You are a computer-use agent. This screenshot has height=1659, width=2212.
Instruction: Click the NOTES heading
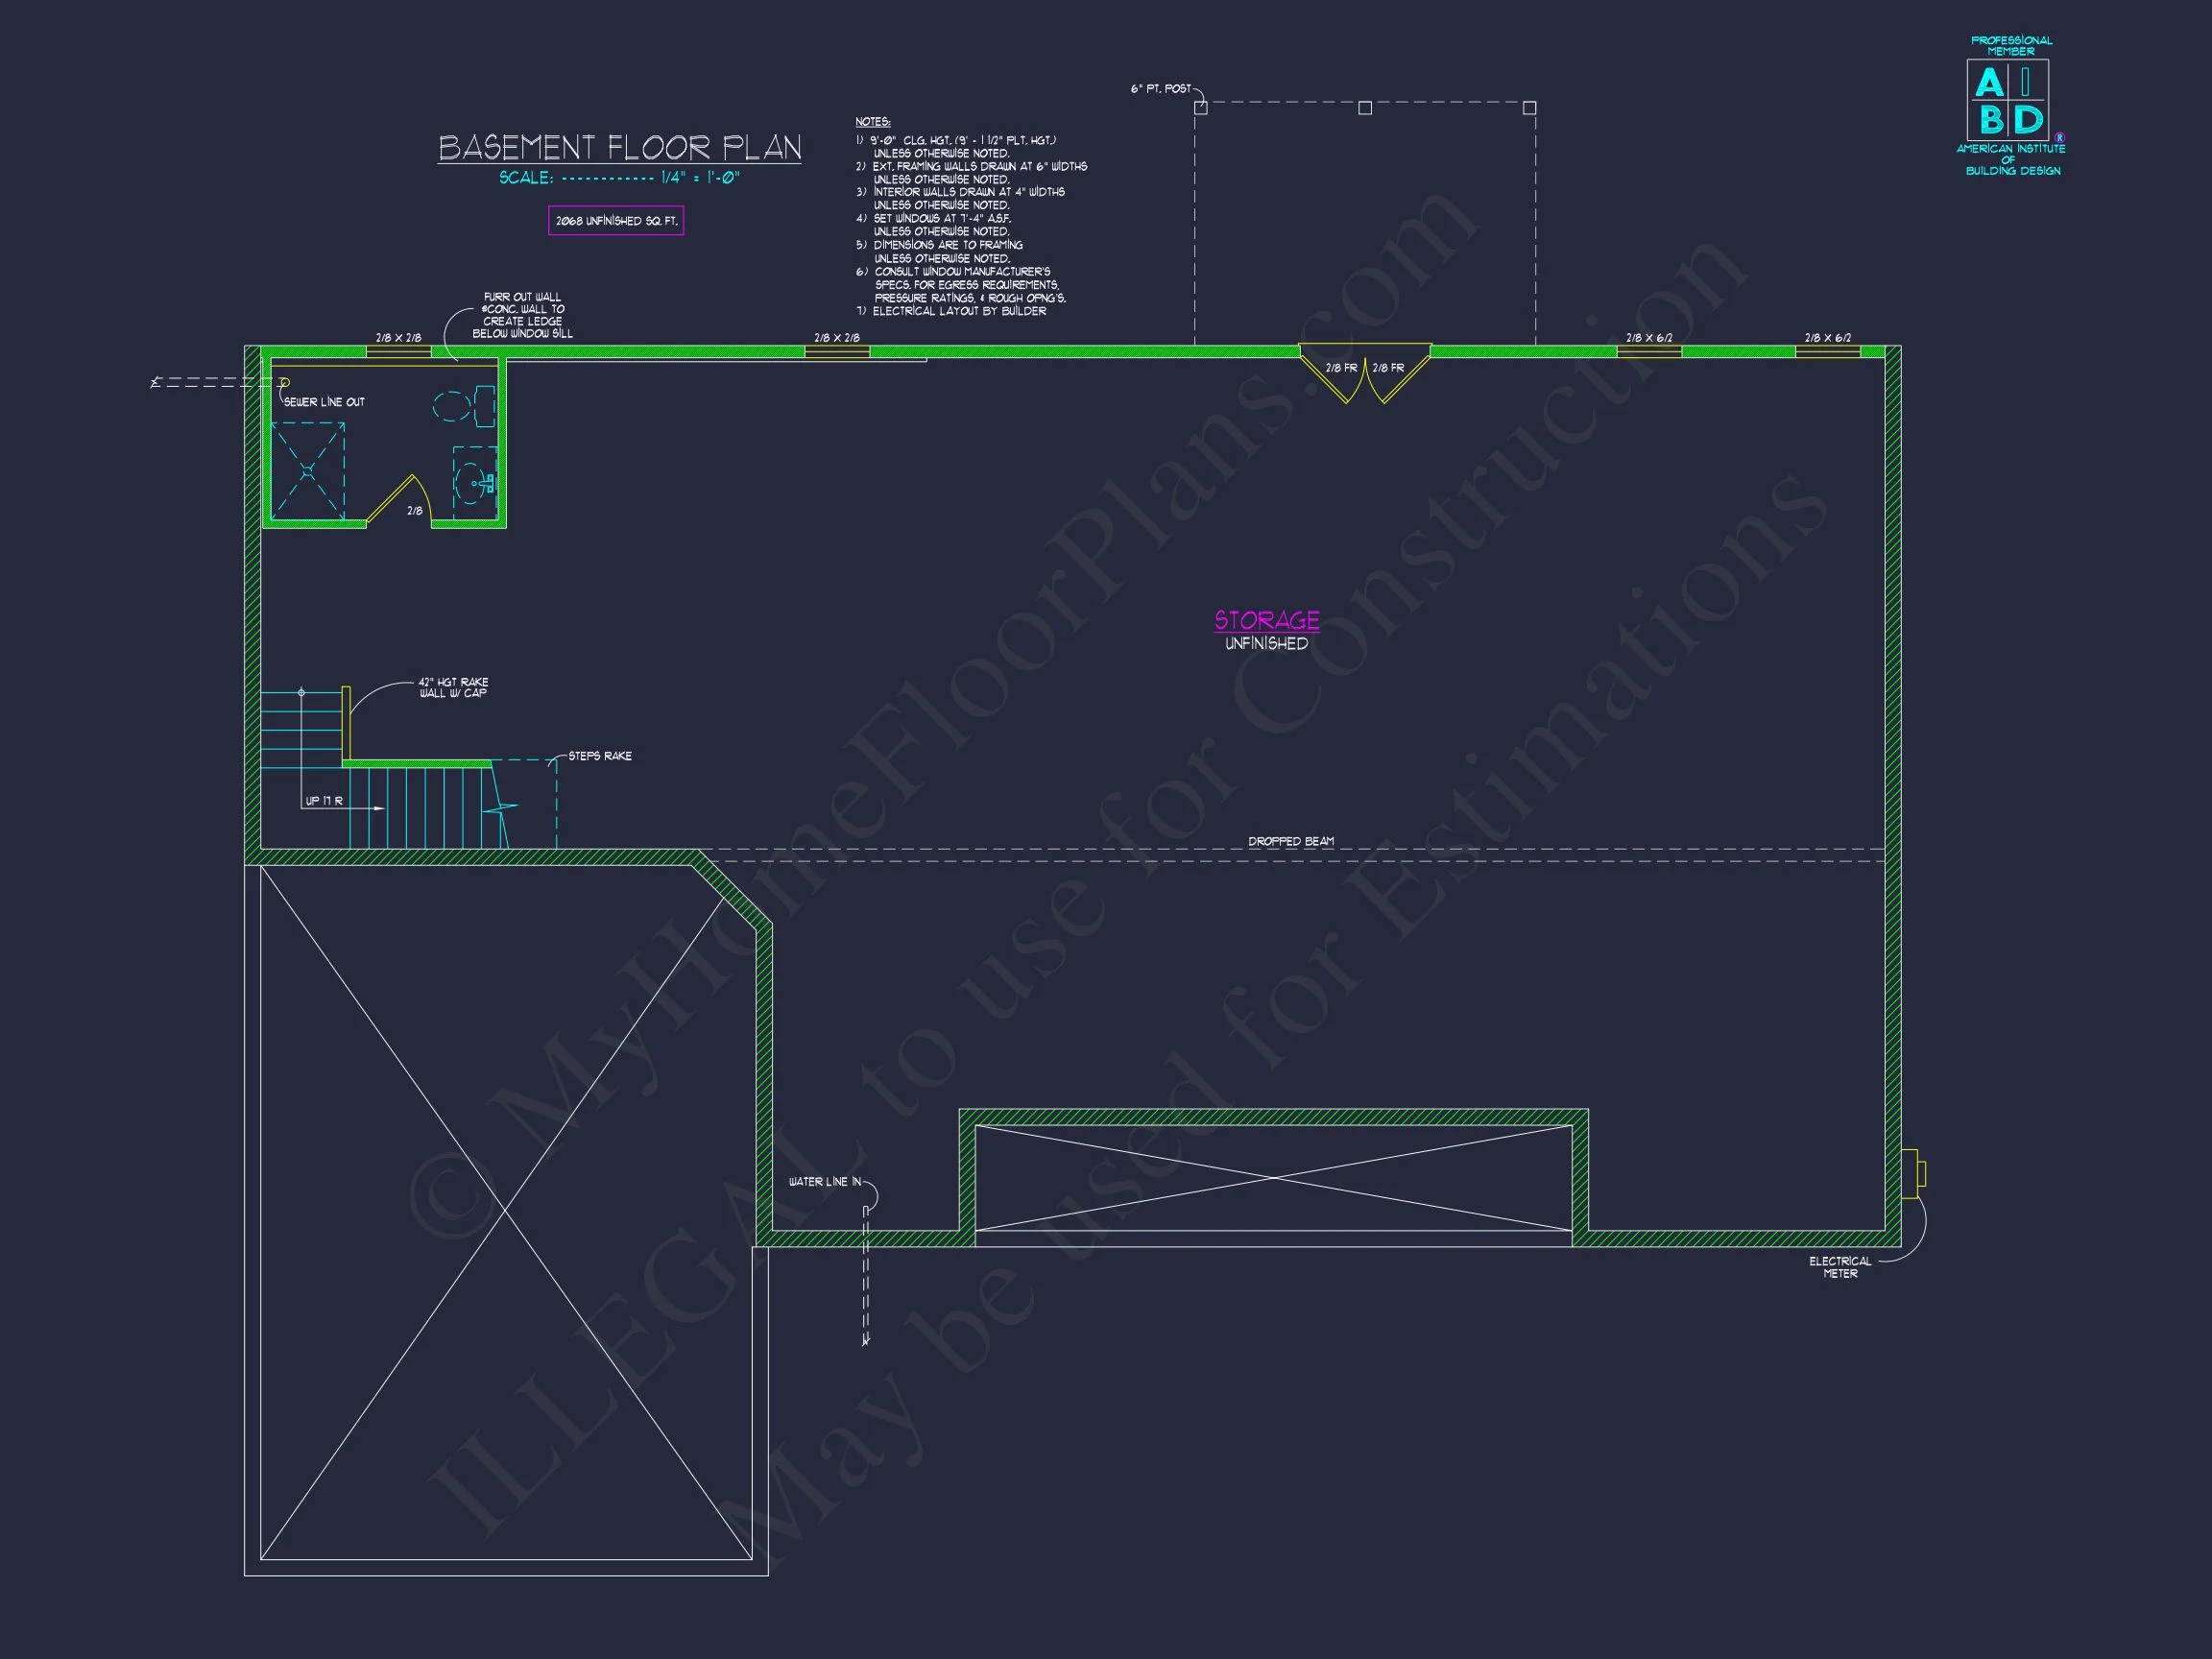click(872, 122)
